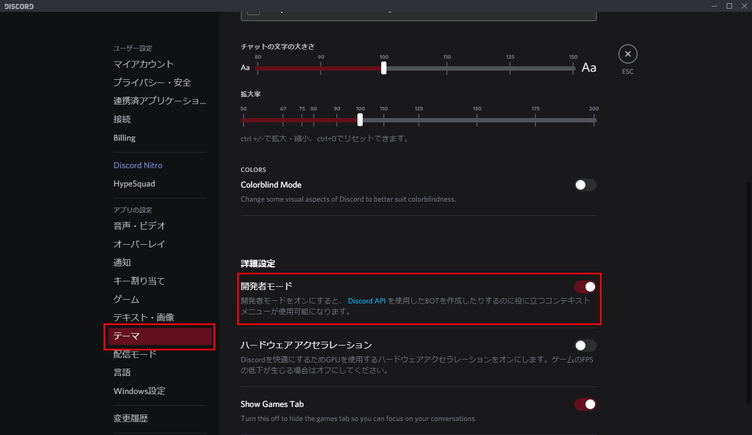Viewport: 752px width, 435px height.
Task: Set chat font size to 150 mark
Action: pos(573,68)
